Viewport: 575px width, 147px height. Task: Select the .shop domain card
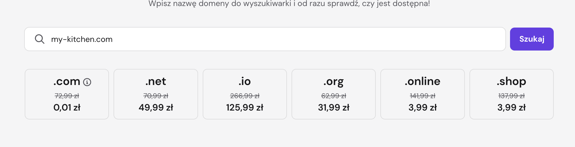[x=511, y=94]
